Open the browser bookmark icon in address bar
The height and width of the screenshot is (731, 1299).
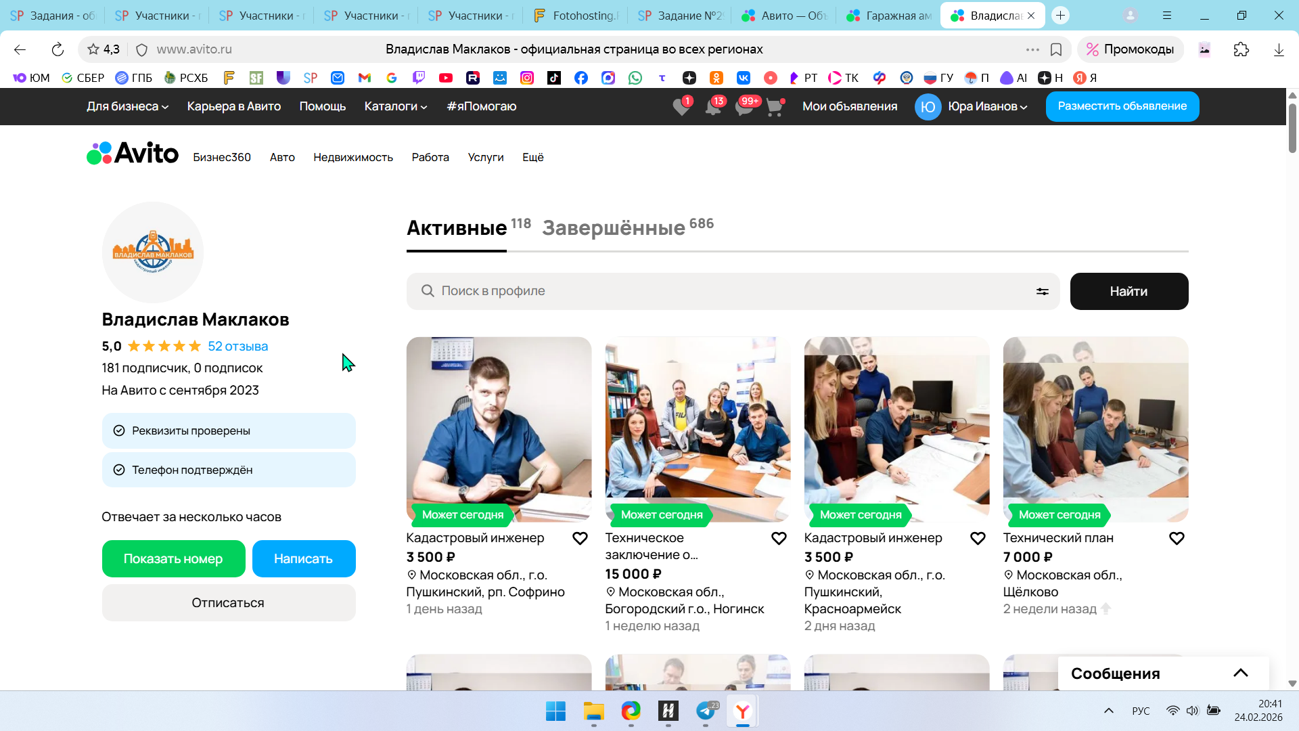(1055, 49)
